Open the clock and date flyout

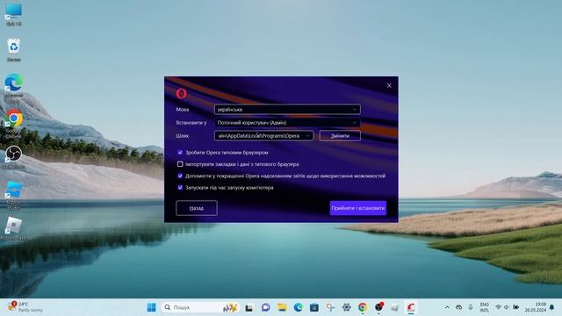(536, 307)
